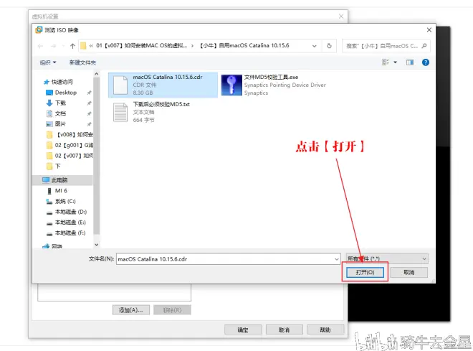Viewport: 473px width, 351px height.
Task: Select the 下 folder in sidebar
Action: (x=54, y=166)
